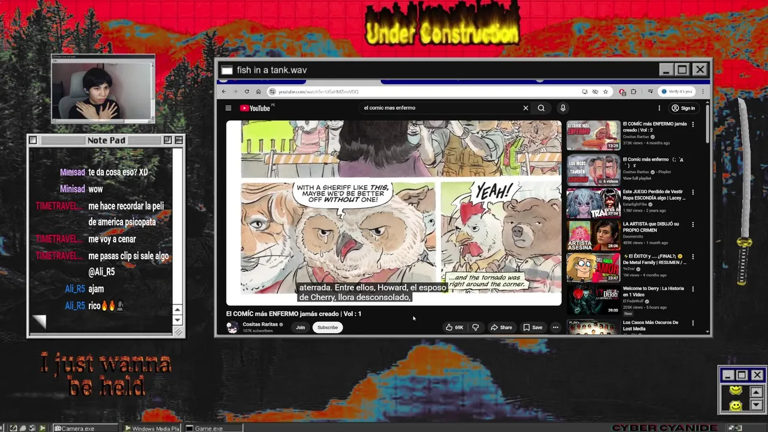Open the 'El COMIC más ENFERMO Vol : 2' thumbnail
The width and height of the screenshot is (768, 432).
click(x=593, y=136)
